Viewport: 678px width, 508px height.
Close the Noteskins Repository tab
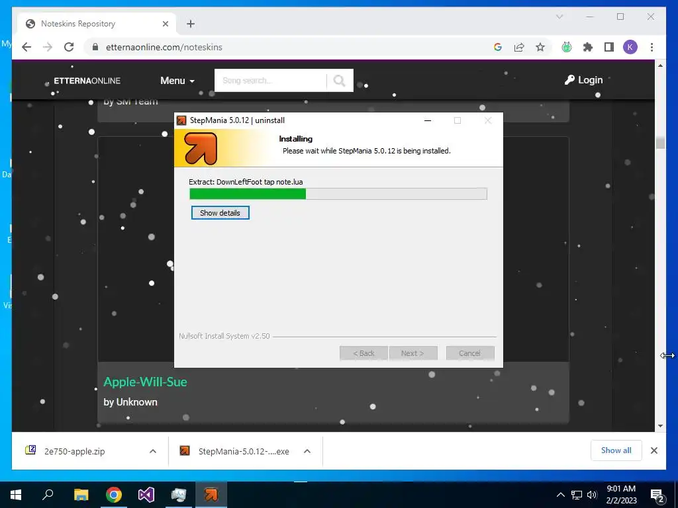(165, 24)
